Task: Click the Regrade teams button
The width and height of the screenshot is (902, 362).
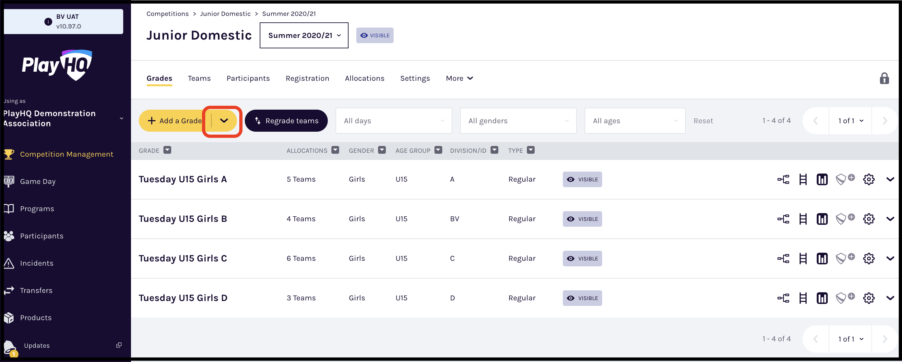Action: pos(286,121)
